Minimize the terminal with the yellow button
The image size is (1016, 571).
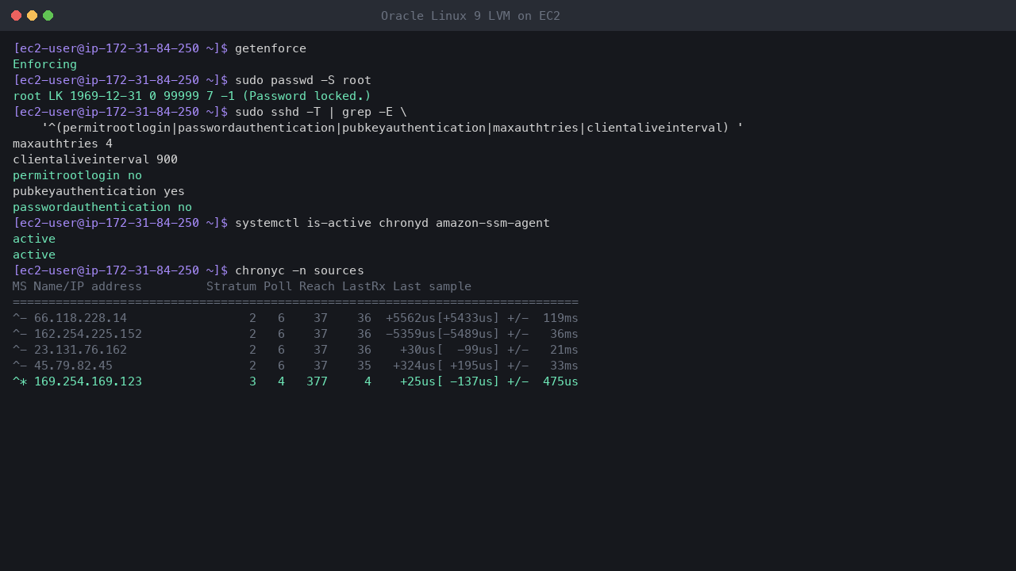tap(32, 15)
